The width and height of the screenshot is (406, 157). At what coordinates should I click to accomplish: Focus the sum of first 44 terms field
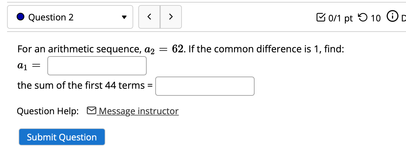point(205,86)
